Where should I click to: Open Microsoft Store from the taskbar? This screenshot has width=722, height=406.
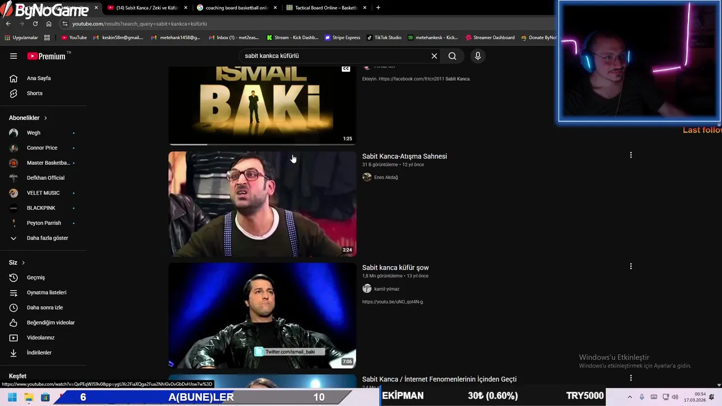point(45,397)
